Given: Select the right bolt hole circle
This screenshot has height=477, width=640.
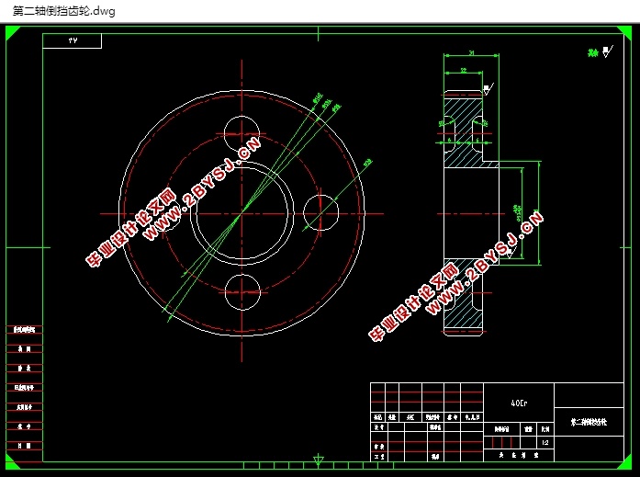Looking at the screenshot, I should [320, 213].
